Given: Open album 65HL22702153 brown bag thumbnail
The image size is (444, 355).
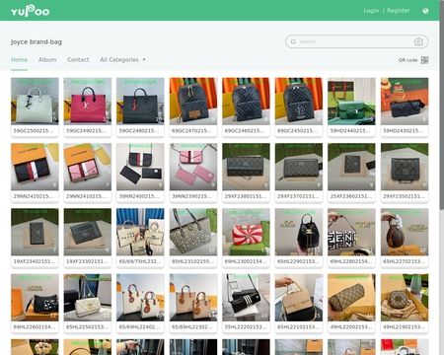Looking at the screenshot, I should (405, 232).
